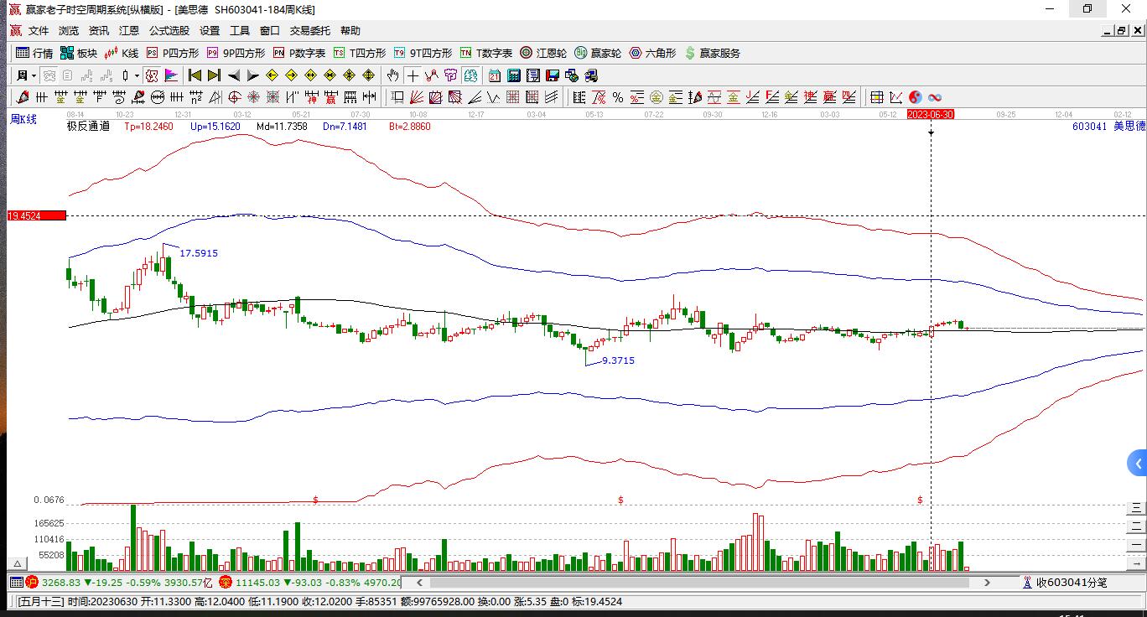The height and width of the screenshot is (617, 1147).
Task: Open the 帮助 menu
Action: tap(350, 31)
